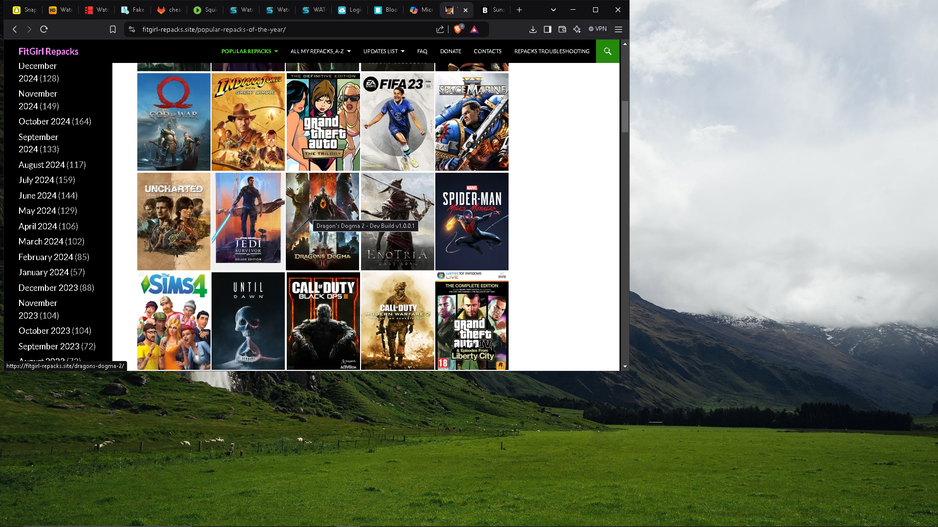Click the scrollbar up arrow
Viewport: 938px width, 527px height.
coord(625,44)
